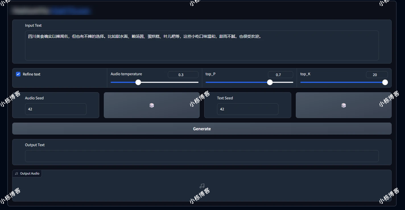
Task: Select the Output Audio label tab
Action: 27,173
